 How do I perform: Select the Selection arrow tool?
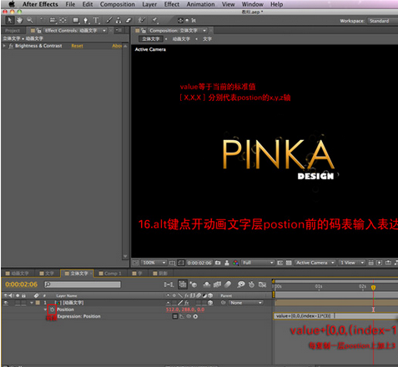[10, 20]
